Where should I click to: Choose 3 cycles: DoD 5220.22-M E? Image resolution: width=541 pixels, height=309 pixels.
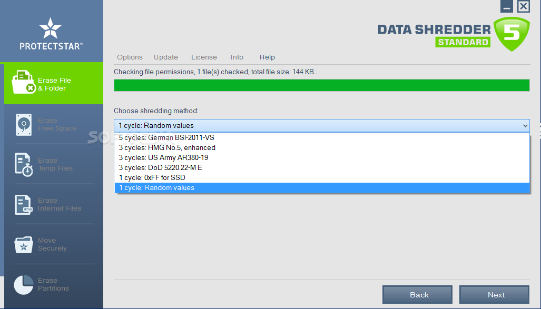tap(322, 167)
